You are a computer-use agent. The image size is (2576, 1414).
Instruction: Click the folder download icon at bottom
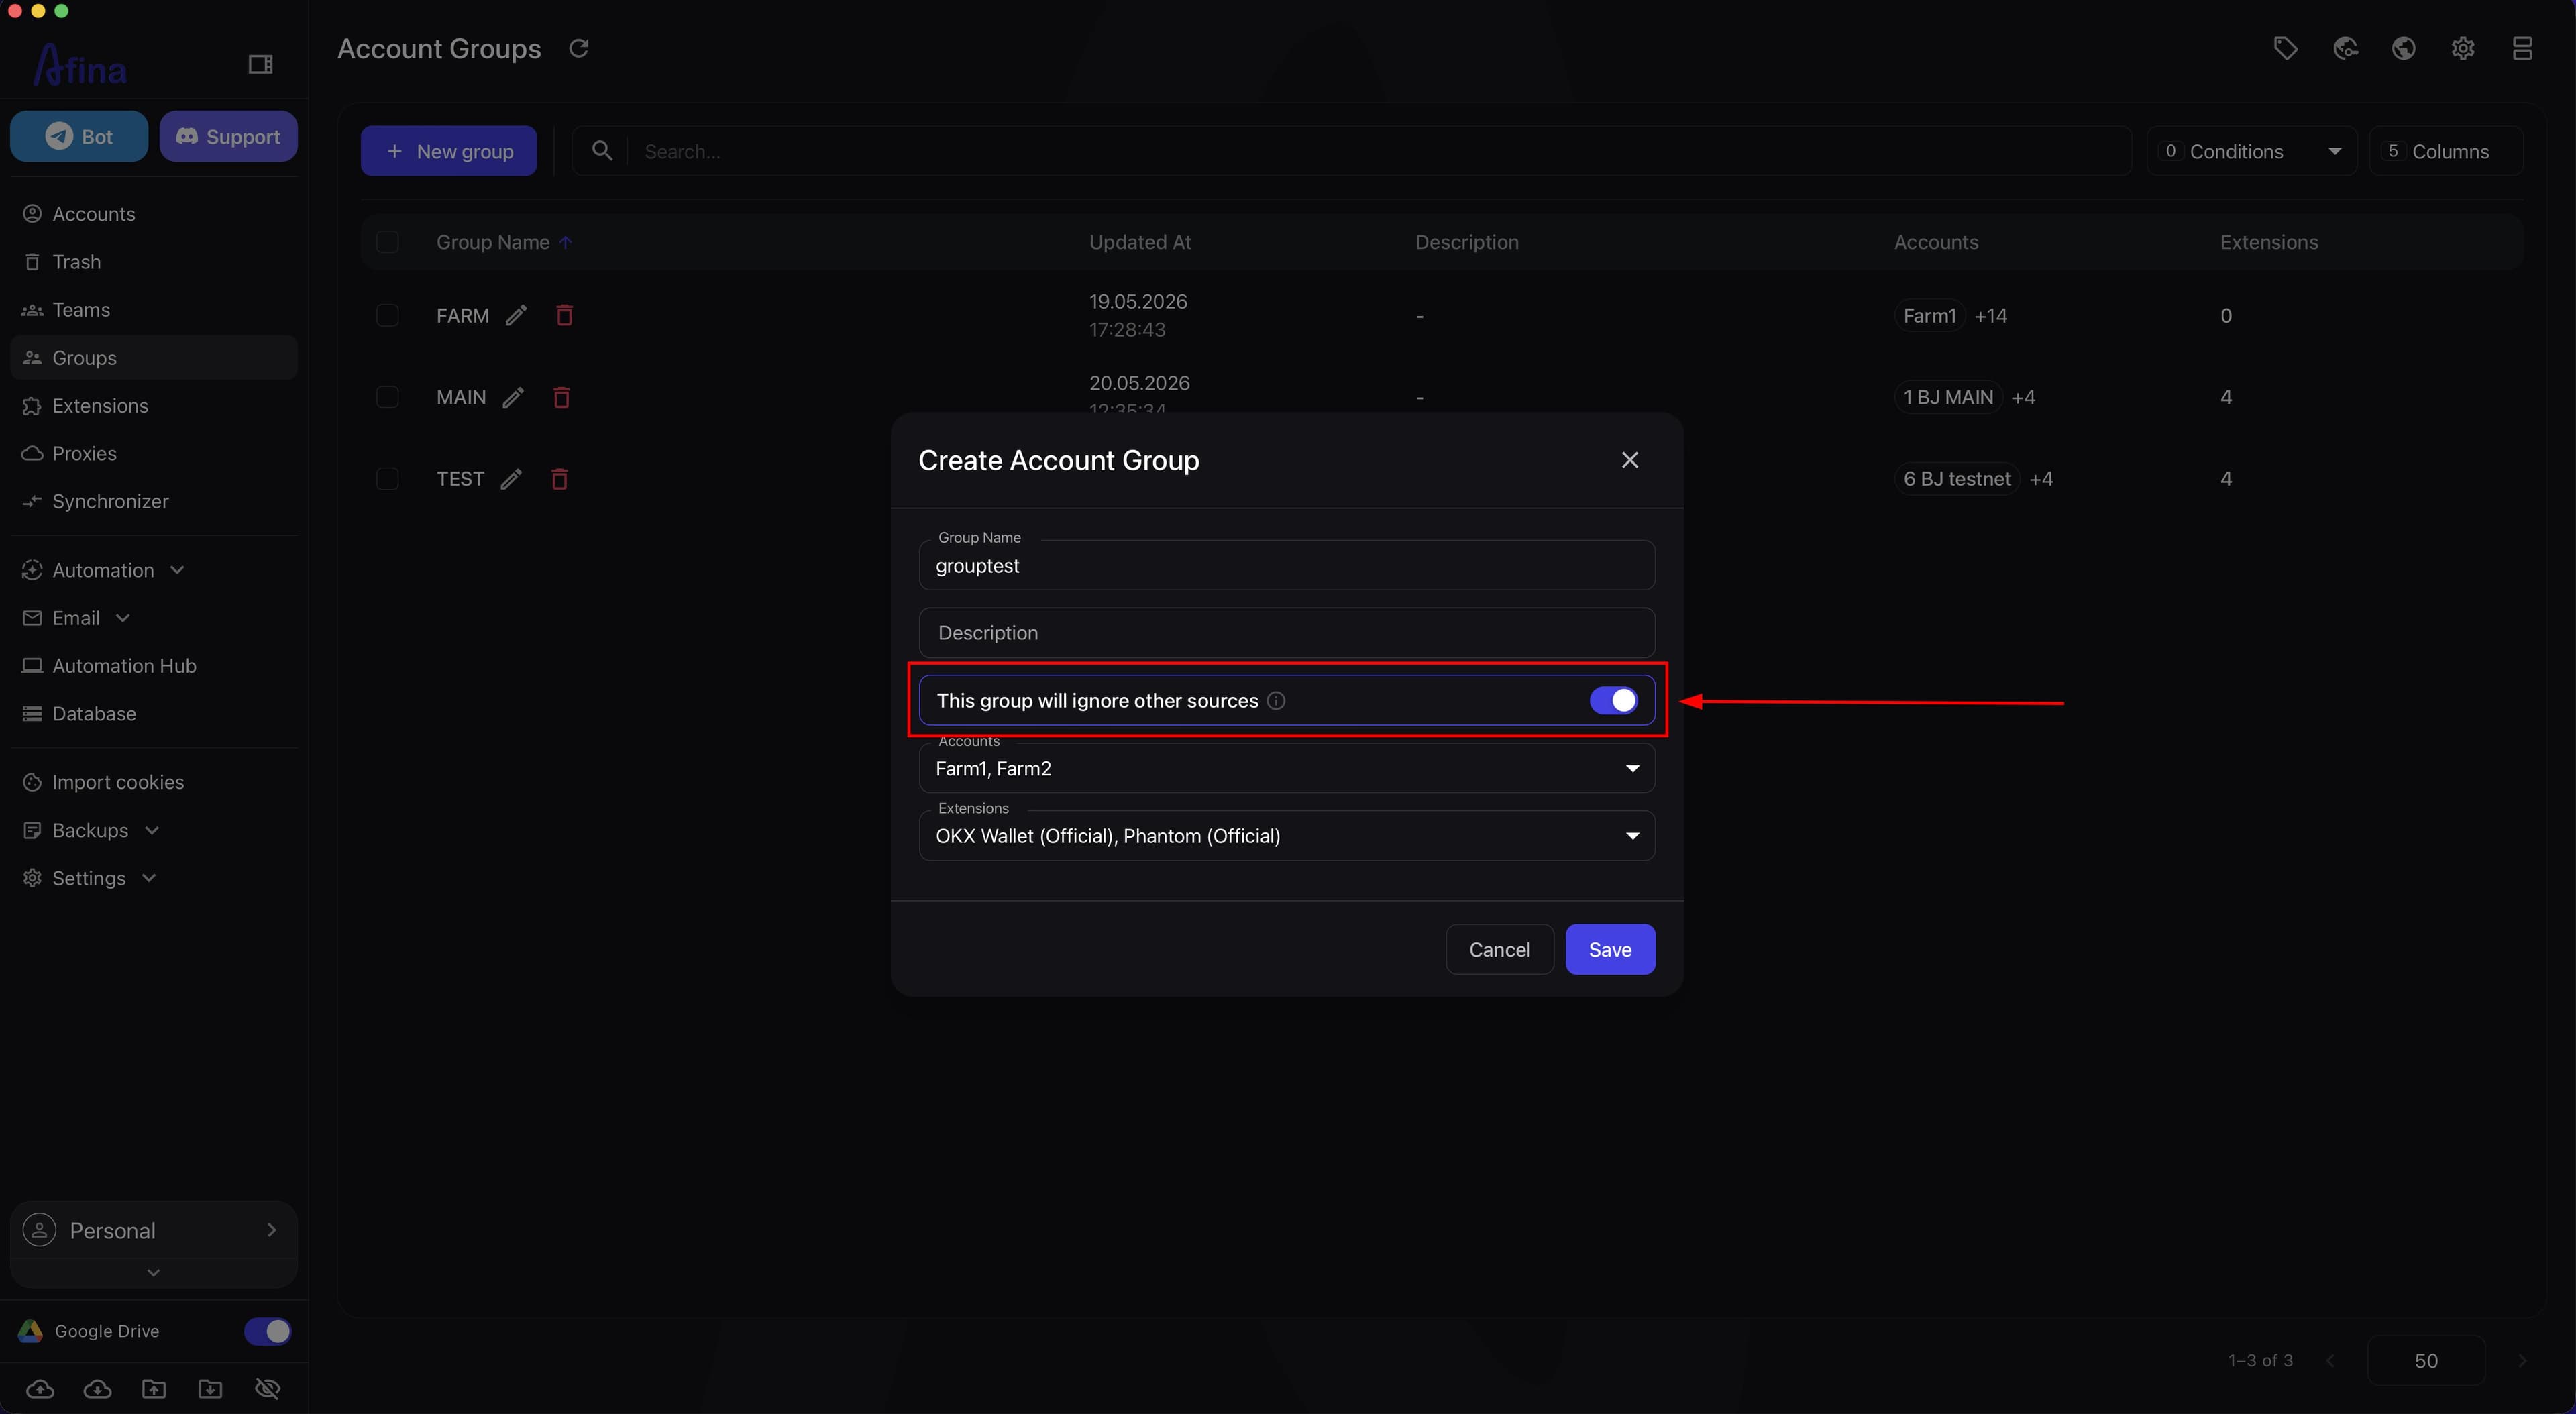click(x=210, y=1389)
